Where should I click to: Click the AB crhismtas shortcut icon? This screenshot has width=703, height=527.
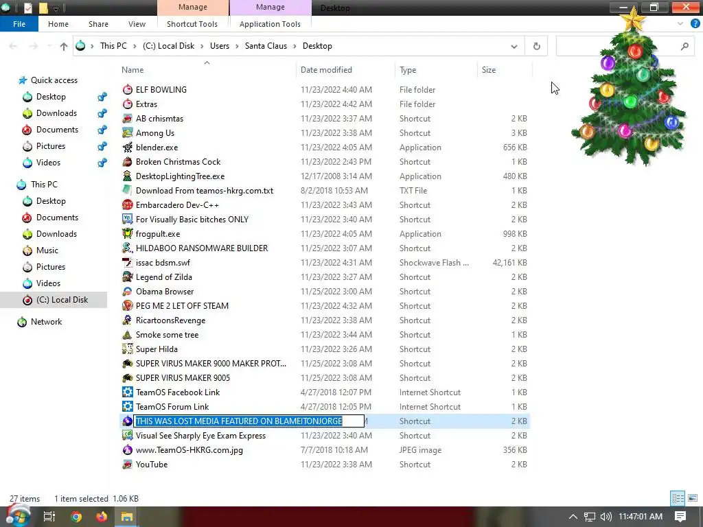[127, 118]
